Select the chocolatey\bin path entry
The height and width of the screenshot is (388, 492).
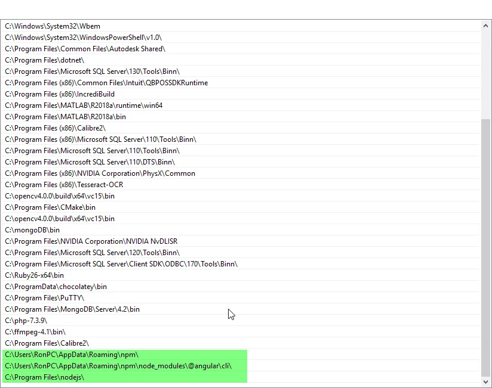tap(241, 287)
